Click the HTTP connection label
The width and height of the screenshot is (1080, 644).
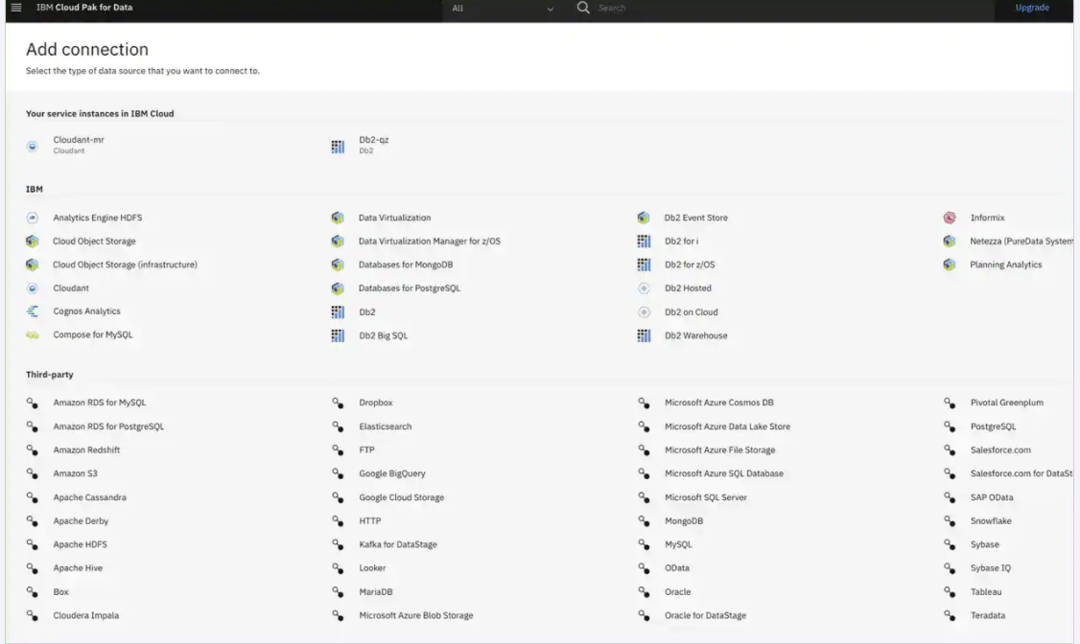370,520
